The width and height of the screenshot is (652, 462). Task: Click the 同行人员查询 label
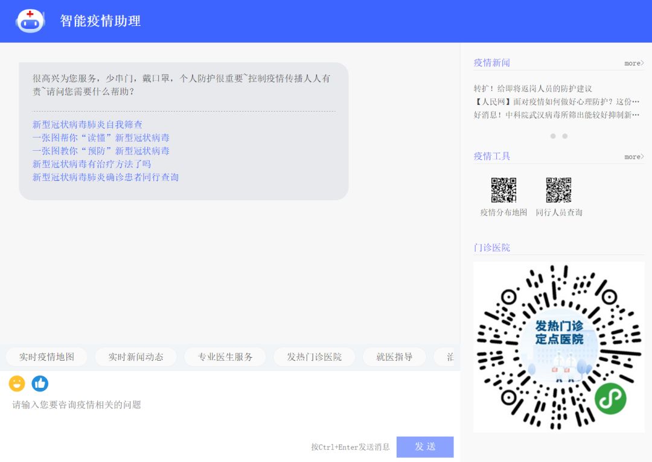click(559, 212)
